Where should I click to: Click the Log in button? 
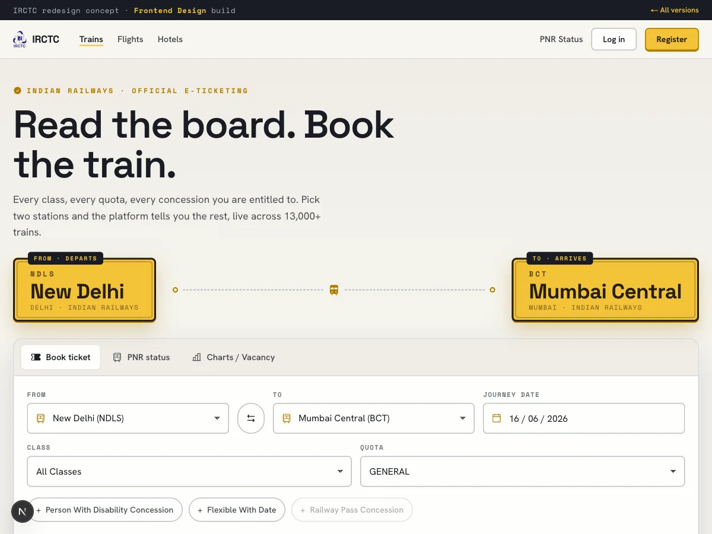(614, 39)
